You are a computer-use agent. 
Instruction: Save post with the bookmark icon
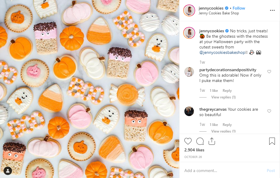coord(272,141)
